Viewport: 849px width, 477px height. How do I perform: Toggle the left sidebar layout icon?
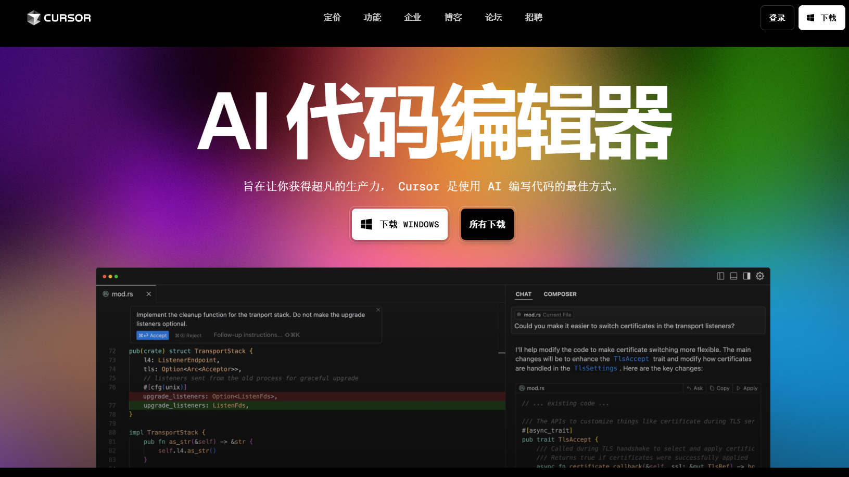[x=720, y=276]
